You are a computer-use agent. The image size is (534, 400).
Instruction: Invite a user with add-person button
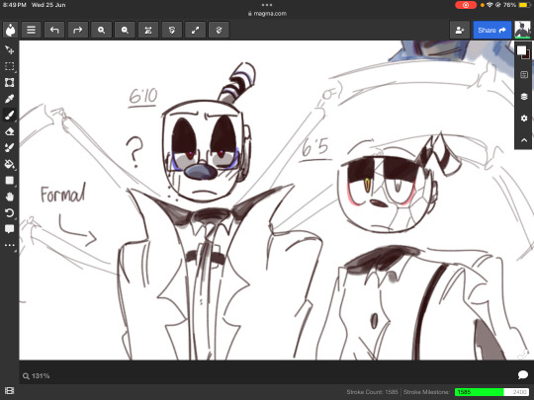click(460, 30)
